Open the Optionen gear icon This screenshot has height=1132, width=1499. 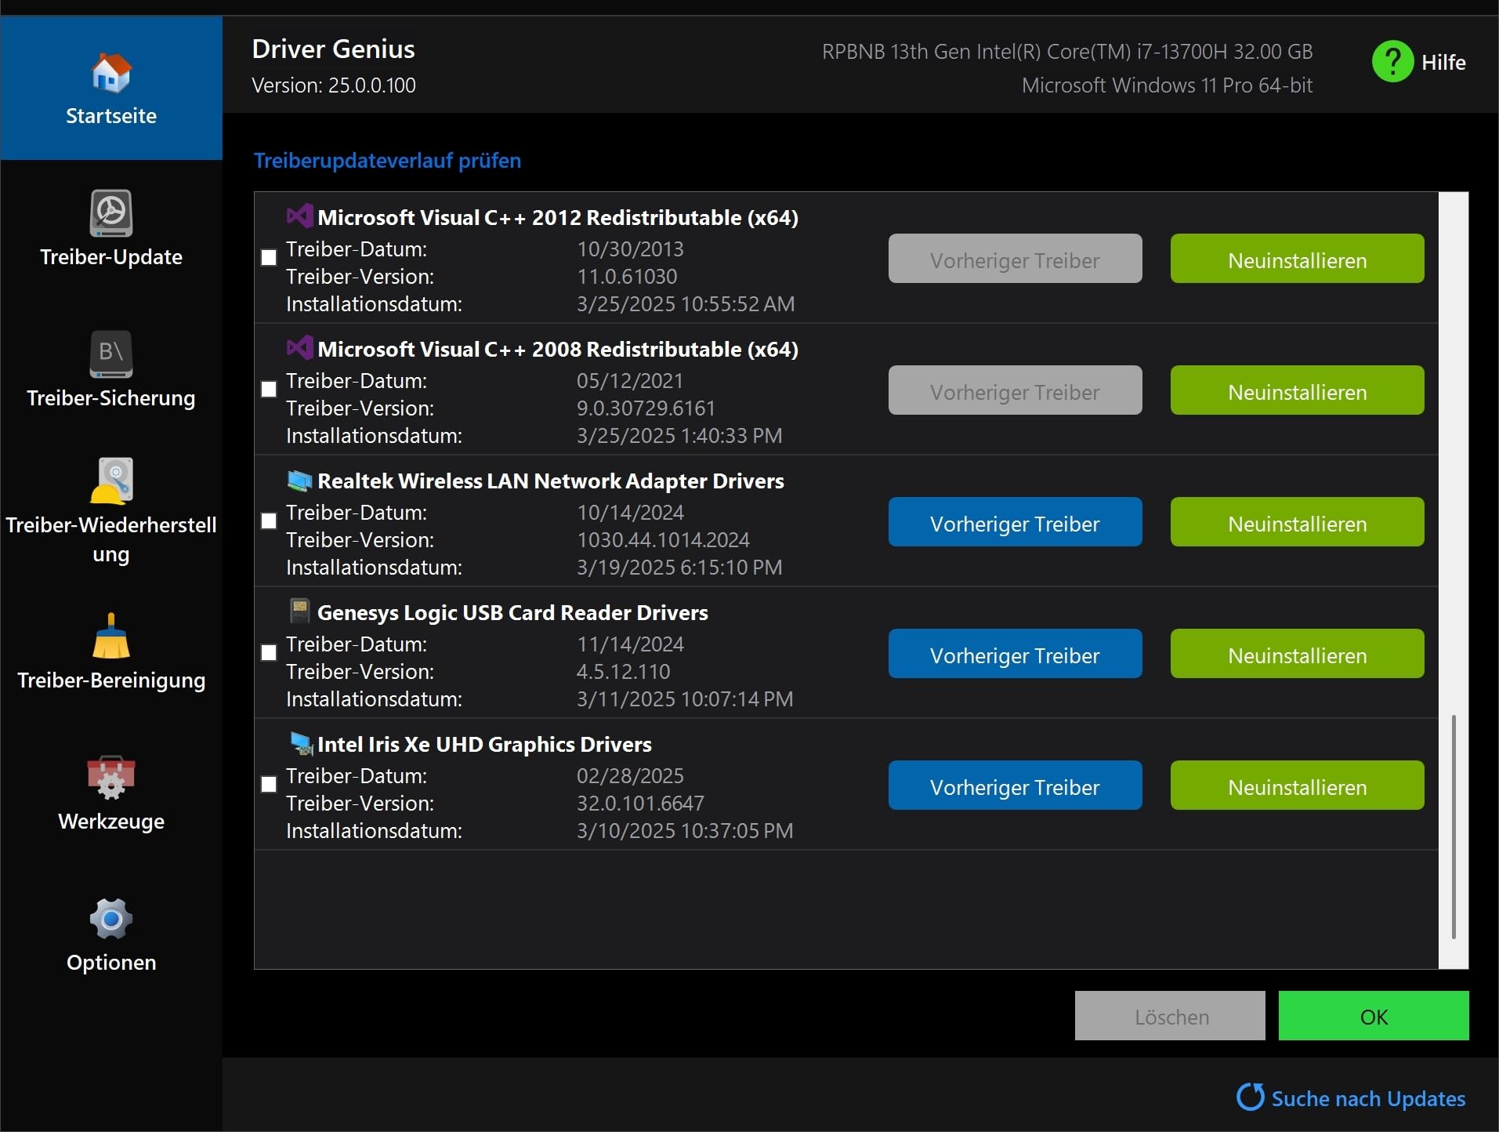coord(111,918)
